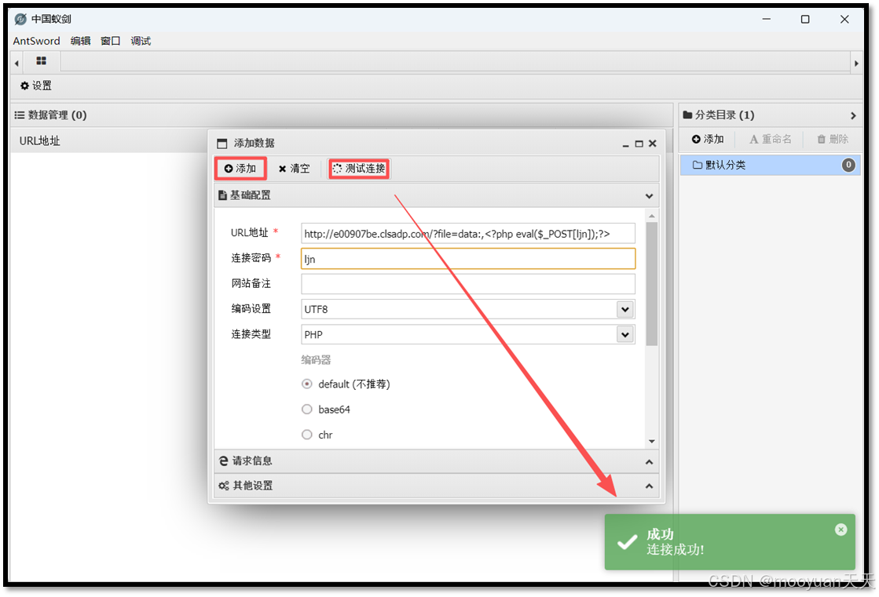Select the base64 encoder
Screen dimensions: 879x597
pos(306,410)
